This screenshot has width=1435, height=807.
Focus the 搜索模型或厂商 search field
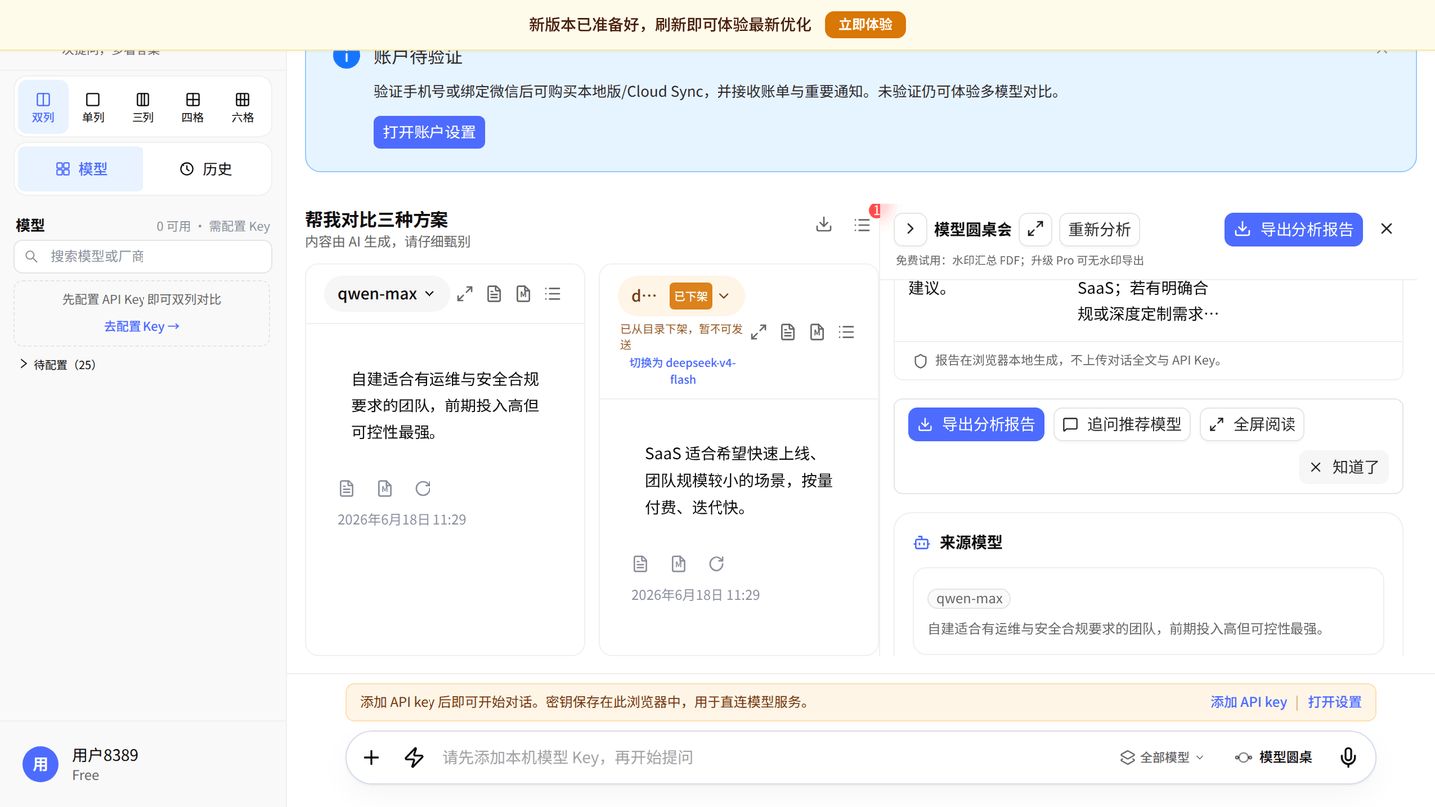[x=143, y=256]
